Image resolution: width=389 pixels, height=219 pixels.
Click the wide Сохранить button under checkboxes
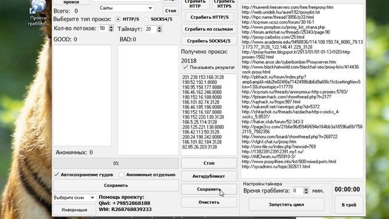116,186
